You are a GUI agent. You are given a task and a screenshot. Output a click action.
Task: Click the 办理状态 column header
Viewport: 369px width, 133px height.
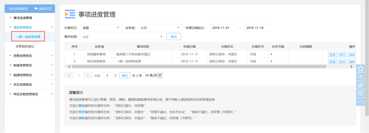(x=227, y=46)
